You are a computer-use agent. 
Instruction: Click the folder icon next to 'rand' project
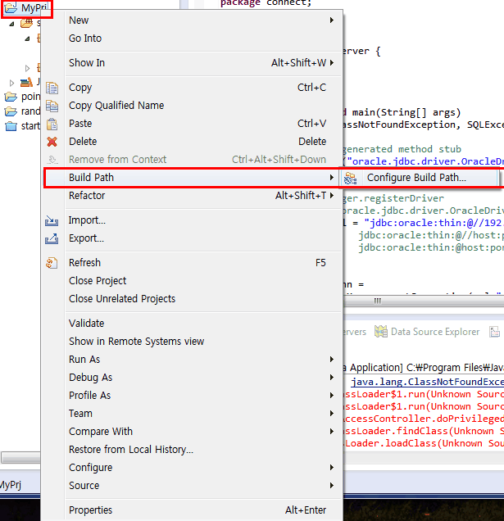[x=11, y=111]
